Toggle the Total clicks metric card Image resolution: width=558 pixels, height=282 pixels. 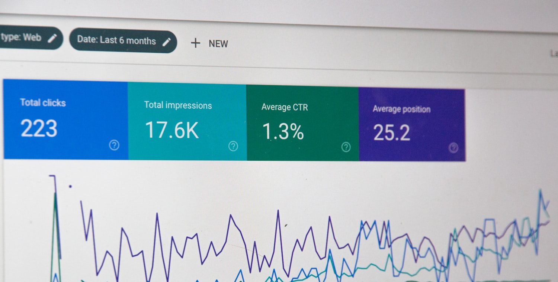[x=66, y=119]
